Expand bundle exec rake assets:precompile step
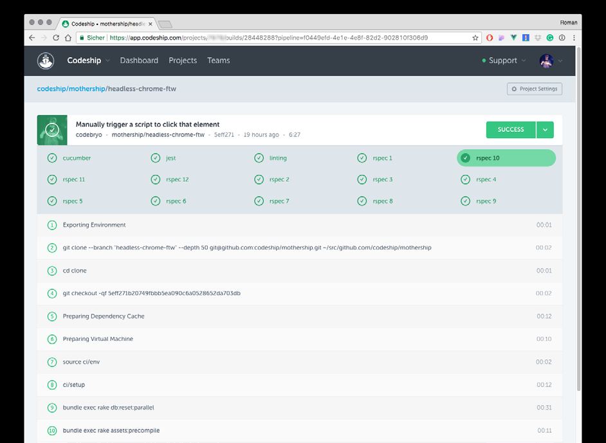This screenshot has width=606, height=443. click(300, 430)
